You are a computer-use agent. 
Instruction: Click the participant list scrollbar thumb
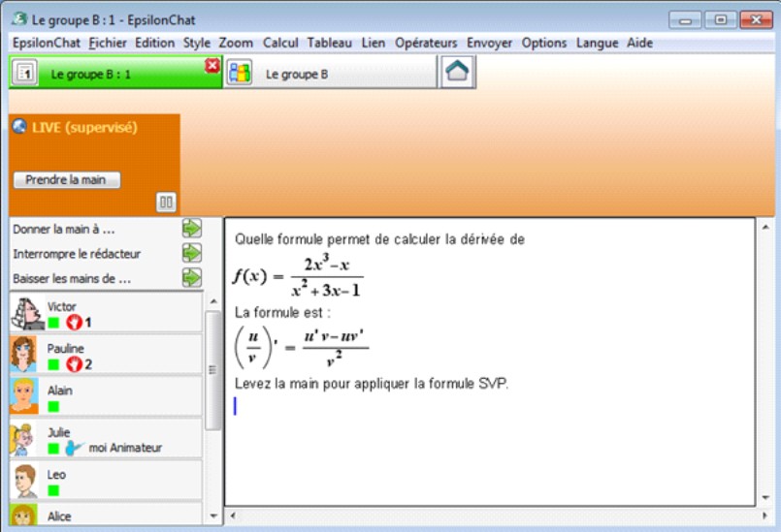point(213,370)
